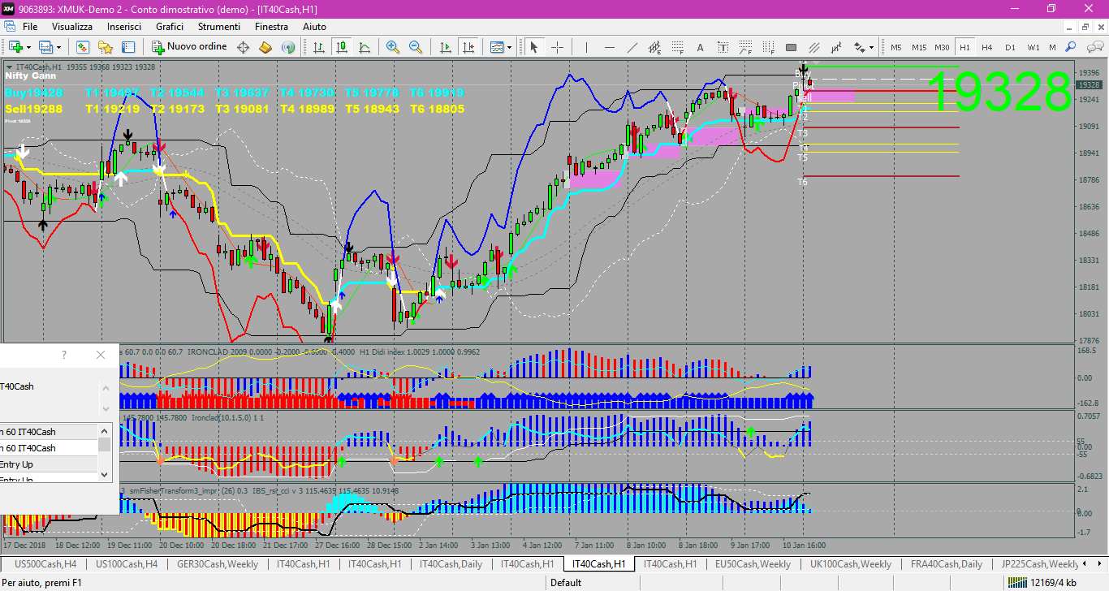The image size is (1109, 591).
Task: Open the Visualizza menu
Action: (x=72, y=27)
